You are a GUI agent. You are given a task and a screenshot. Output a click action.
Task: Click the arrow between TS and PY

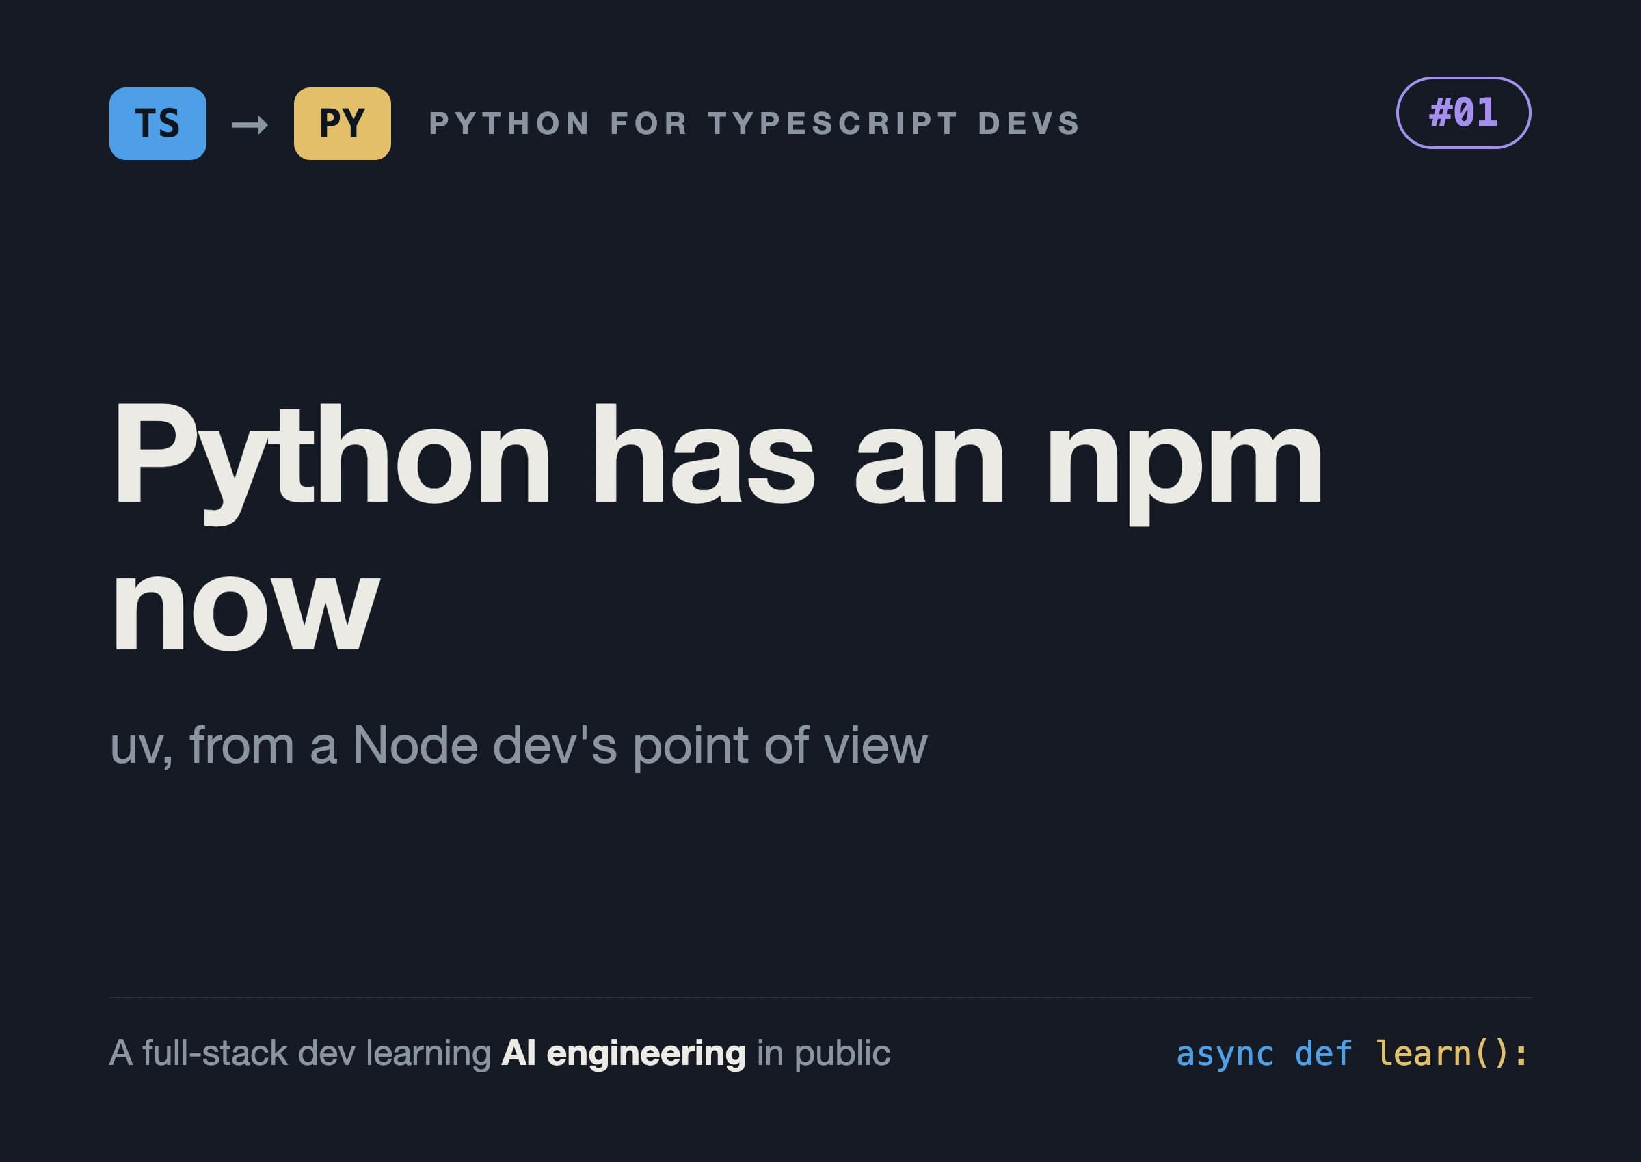pos(250,125)
